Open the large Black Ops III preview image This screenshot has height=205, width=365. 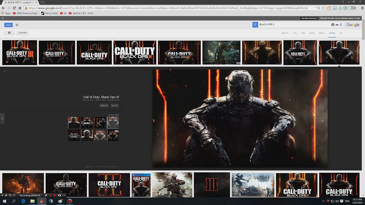pos(240,118)
